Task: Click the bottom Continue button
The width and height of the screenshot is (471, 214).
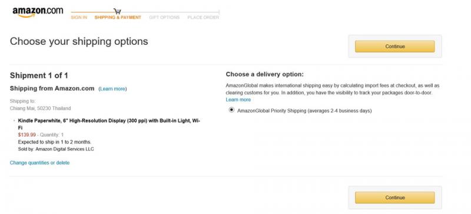Action: coord(394,197)
